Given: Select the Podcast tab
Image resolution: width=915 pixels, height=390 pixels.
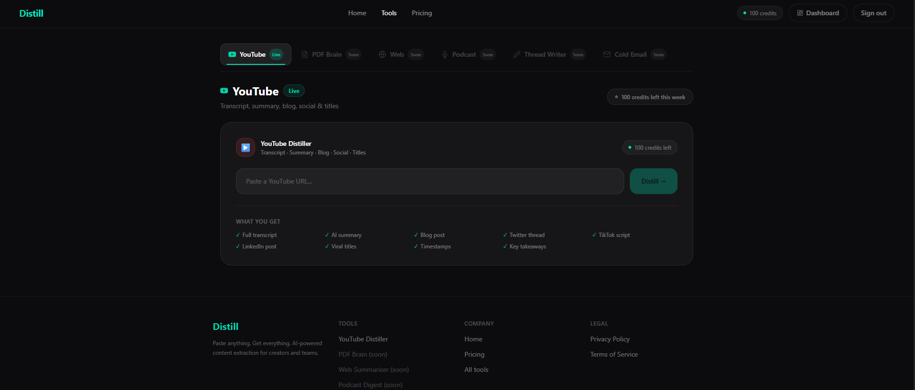Looking at the screenshot, I should coord(469,54).
